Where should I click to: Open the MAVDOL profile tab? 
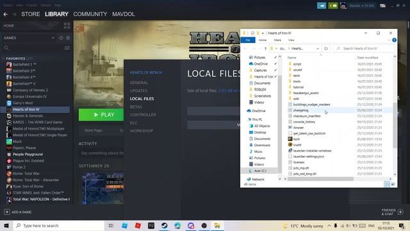pyautogui.click(x=124, y=14)
